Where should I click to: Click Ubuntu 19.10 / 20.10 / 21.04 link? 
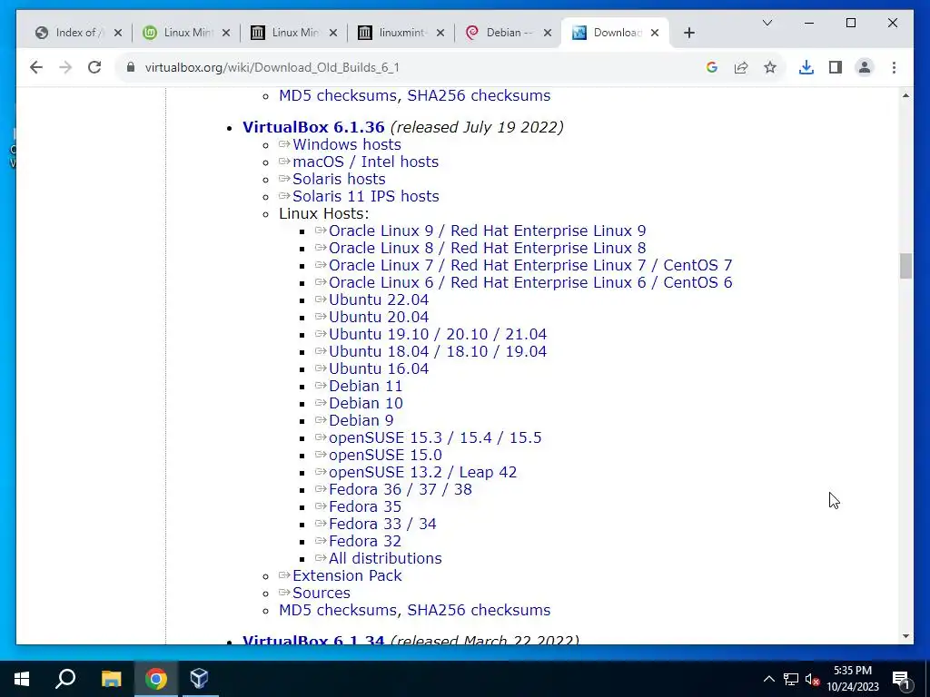pos(438,334)
